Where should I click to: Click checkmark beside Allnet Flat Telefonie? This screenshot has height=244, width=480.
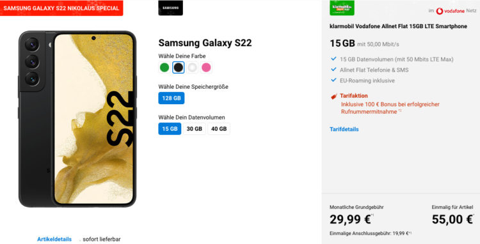[333, 70]
